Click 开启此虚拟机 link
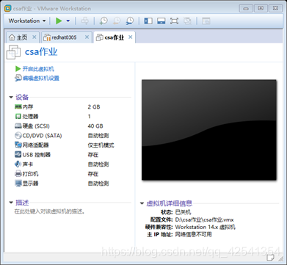This screenshot has width=287, height=265. [38, 69]
